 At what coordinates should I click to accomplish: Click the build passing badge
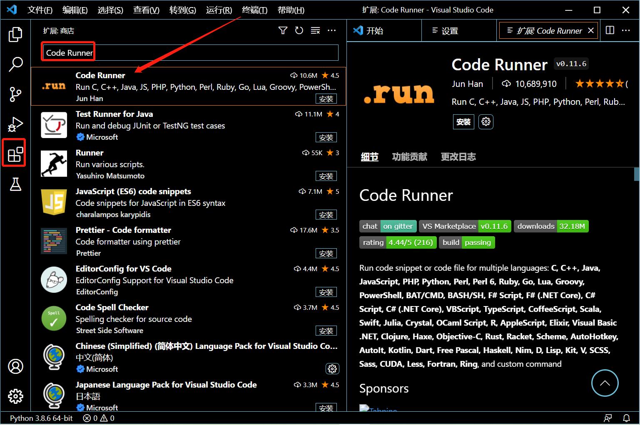467,242
